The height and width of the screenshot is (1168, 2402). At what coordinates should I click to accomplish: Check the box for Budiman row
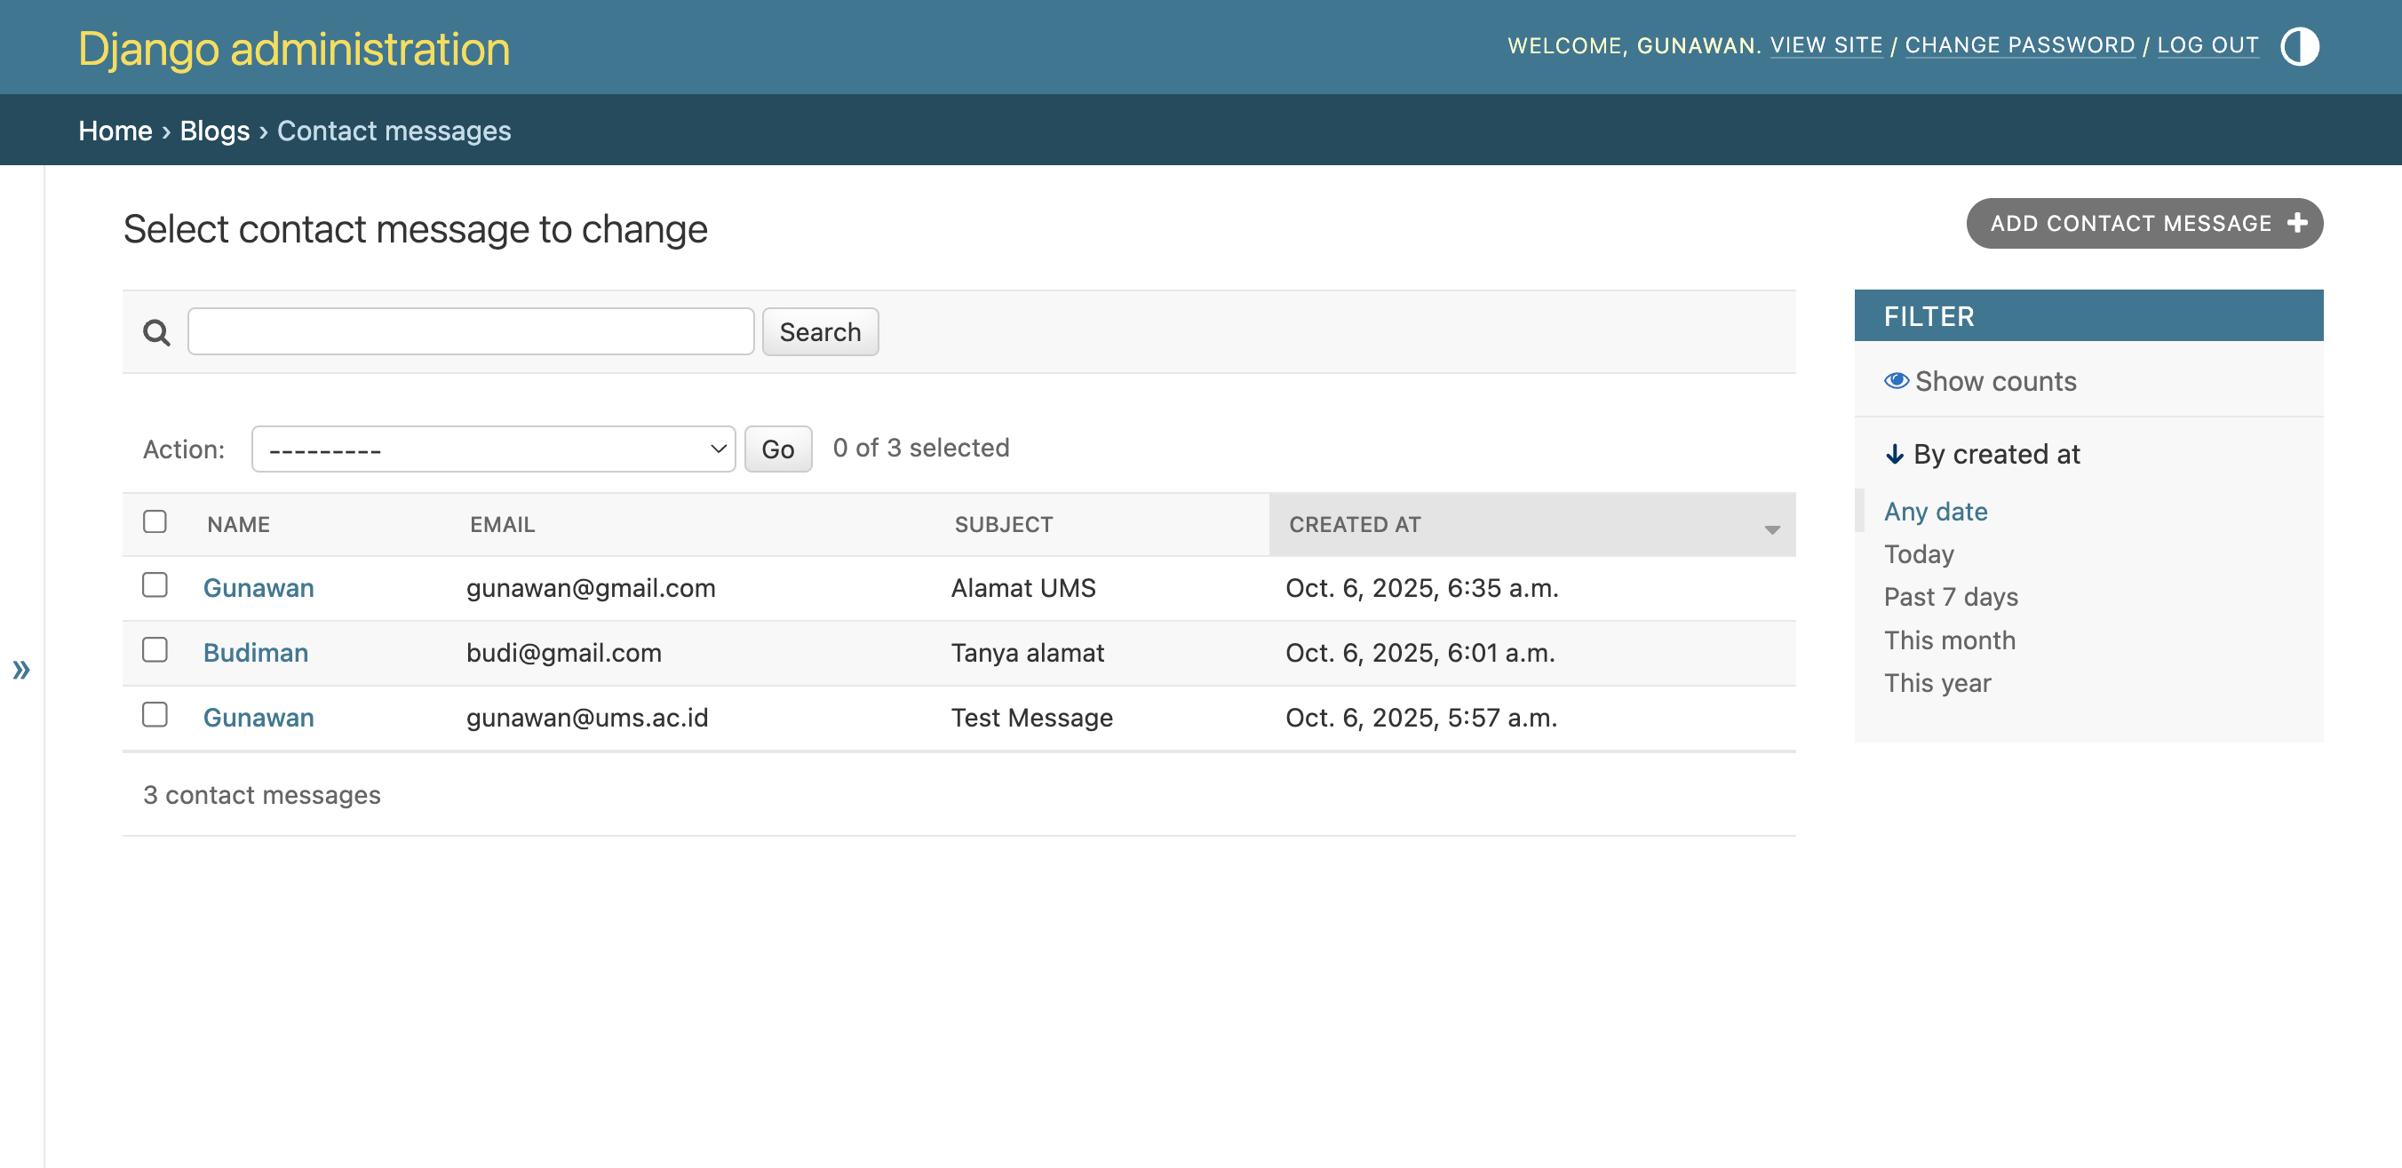point(155,649)
